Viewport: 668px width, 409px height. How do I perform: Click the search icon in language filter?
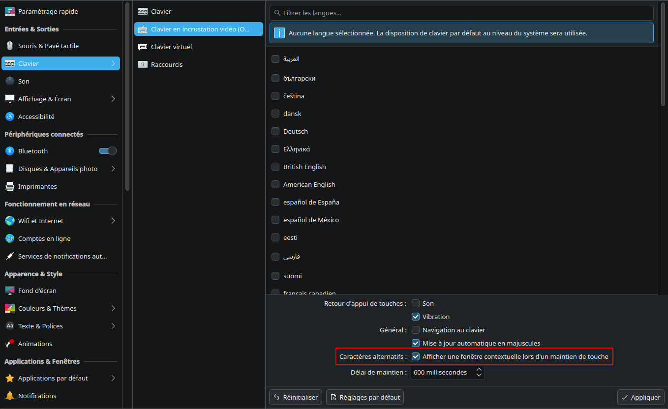(x=277, y=13)
